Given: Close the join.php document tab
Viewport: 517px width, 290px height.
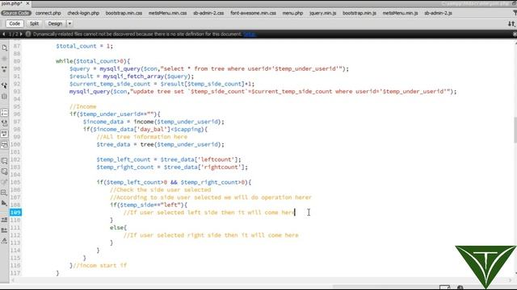Looking at the screenshot, I should (x=27, y=3).
